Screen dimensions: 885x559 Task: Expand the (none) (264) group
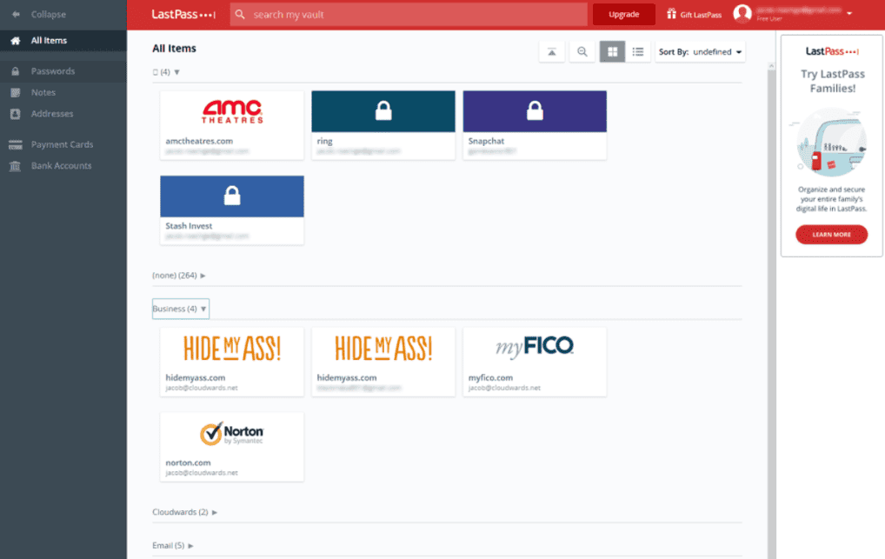[179, 276]
